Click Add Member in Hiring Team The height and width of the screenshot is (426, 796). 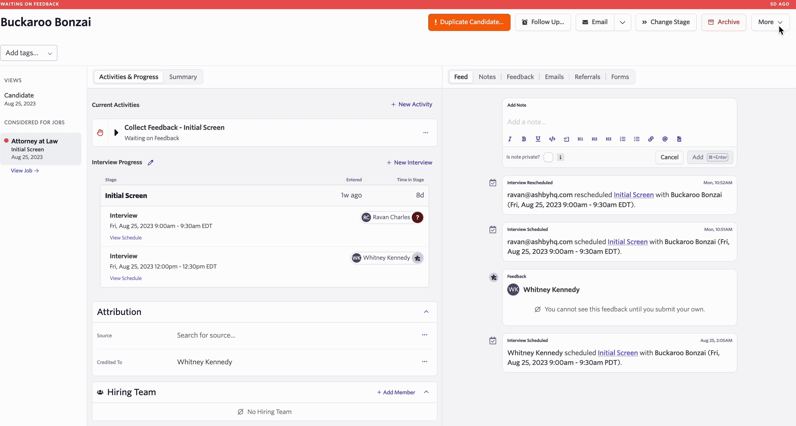click(396, 392)
